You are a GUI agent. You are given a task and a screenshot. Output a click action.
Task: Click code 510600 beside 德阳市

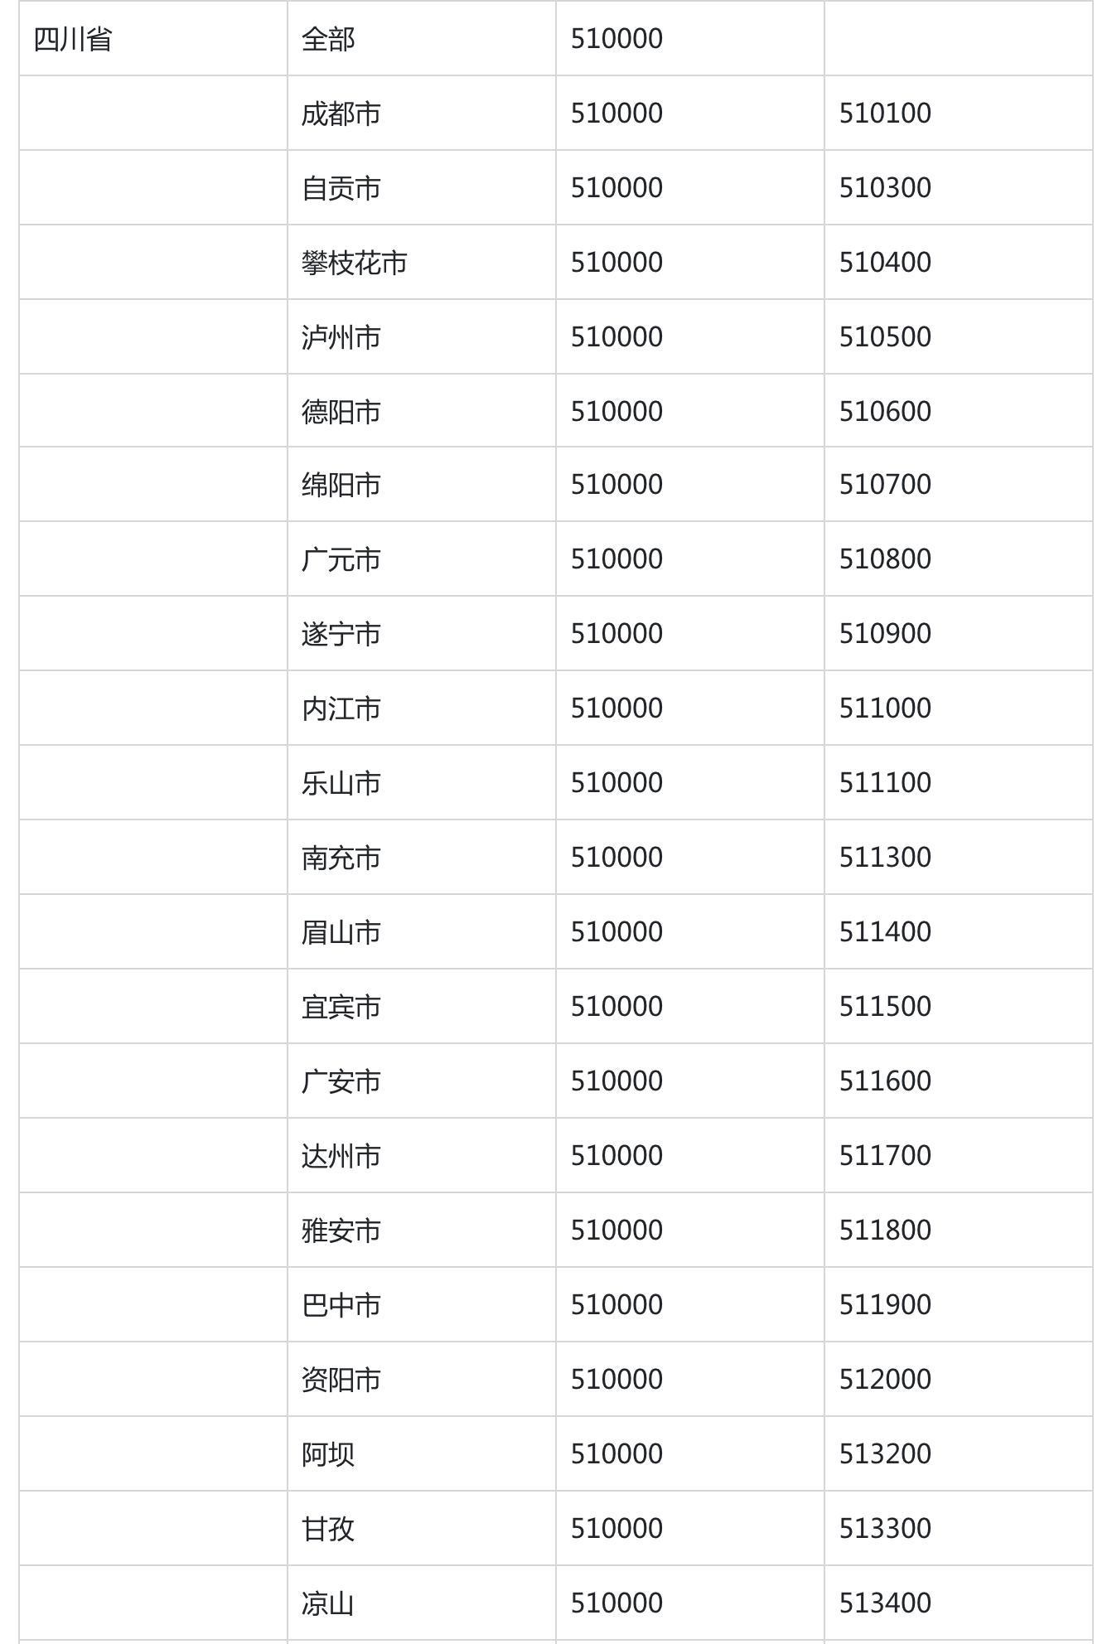point(885,412)
